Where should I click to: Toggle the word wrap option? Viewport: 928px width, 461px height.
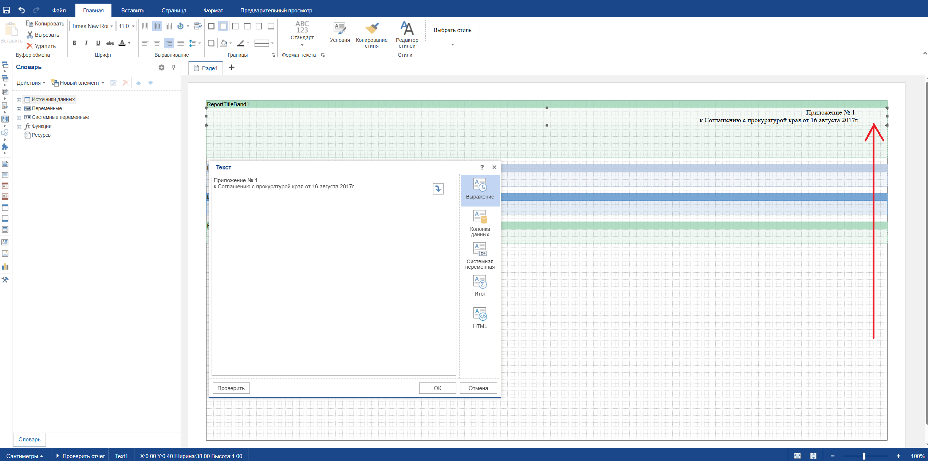198,26
